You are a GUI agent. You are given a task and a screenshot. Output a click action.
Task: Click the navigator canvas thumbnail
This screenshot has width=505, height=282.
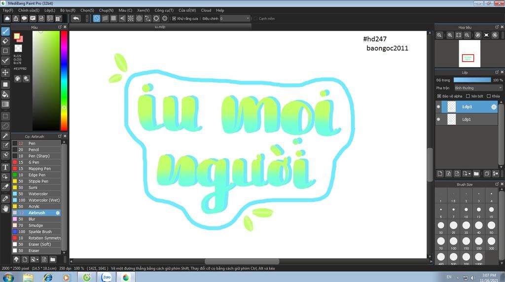(x=469, y=53)
